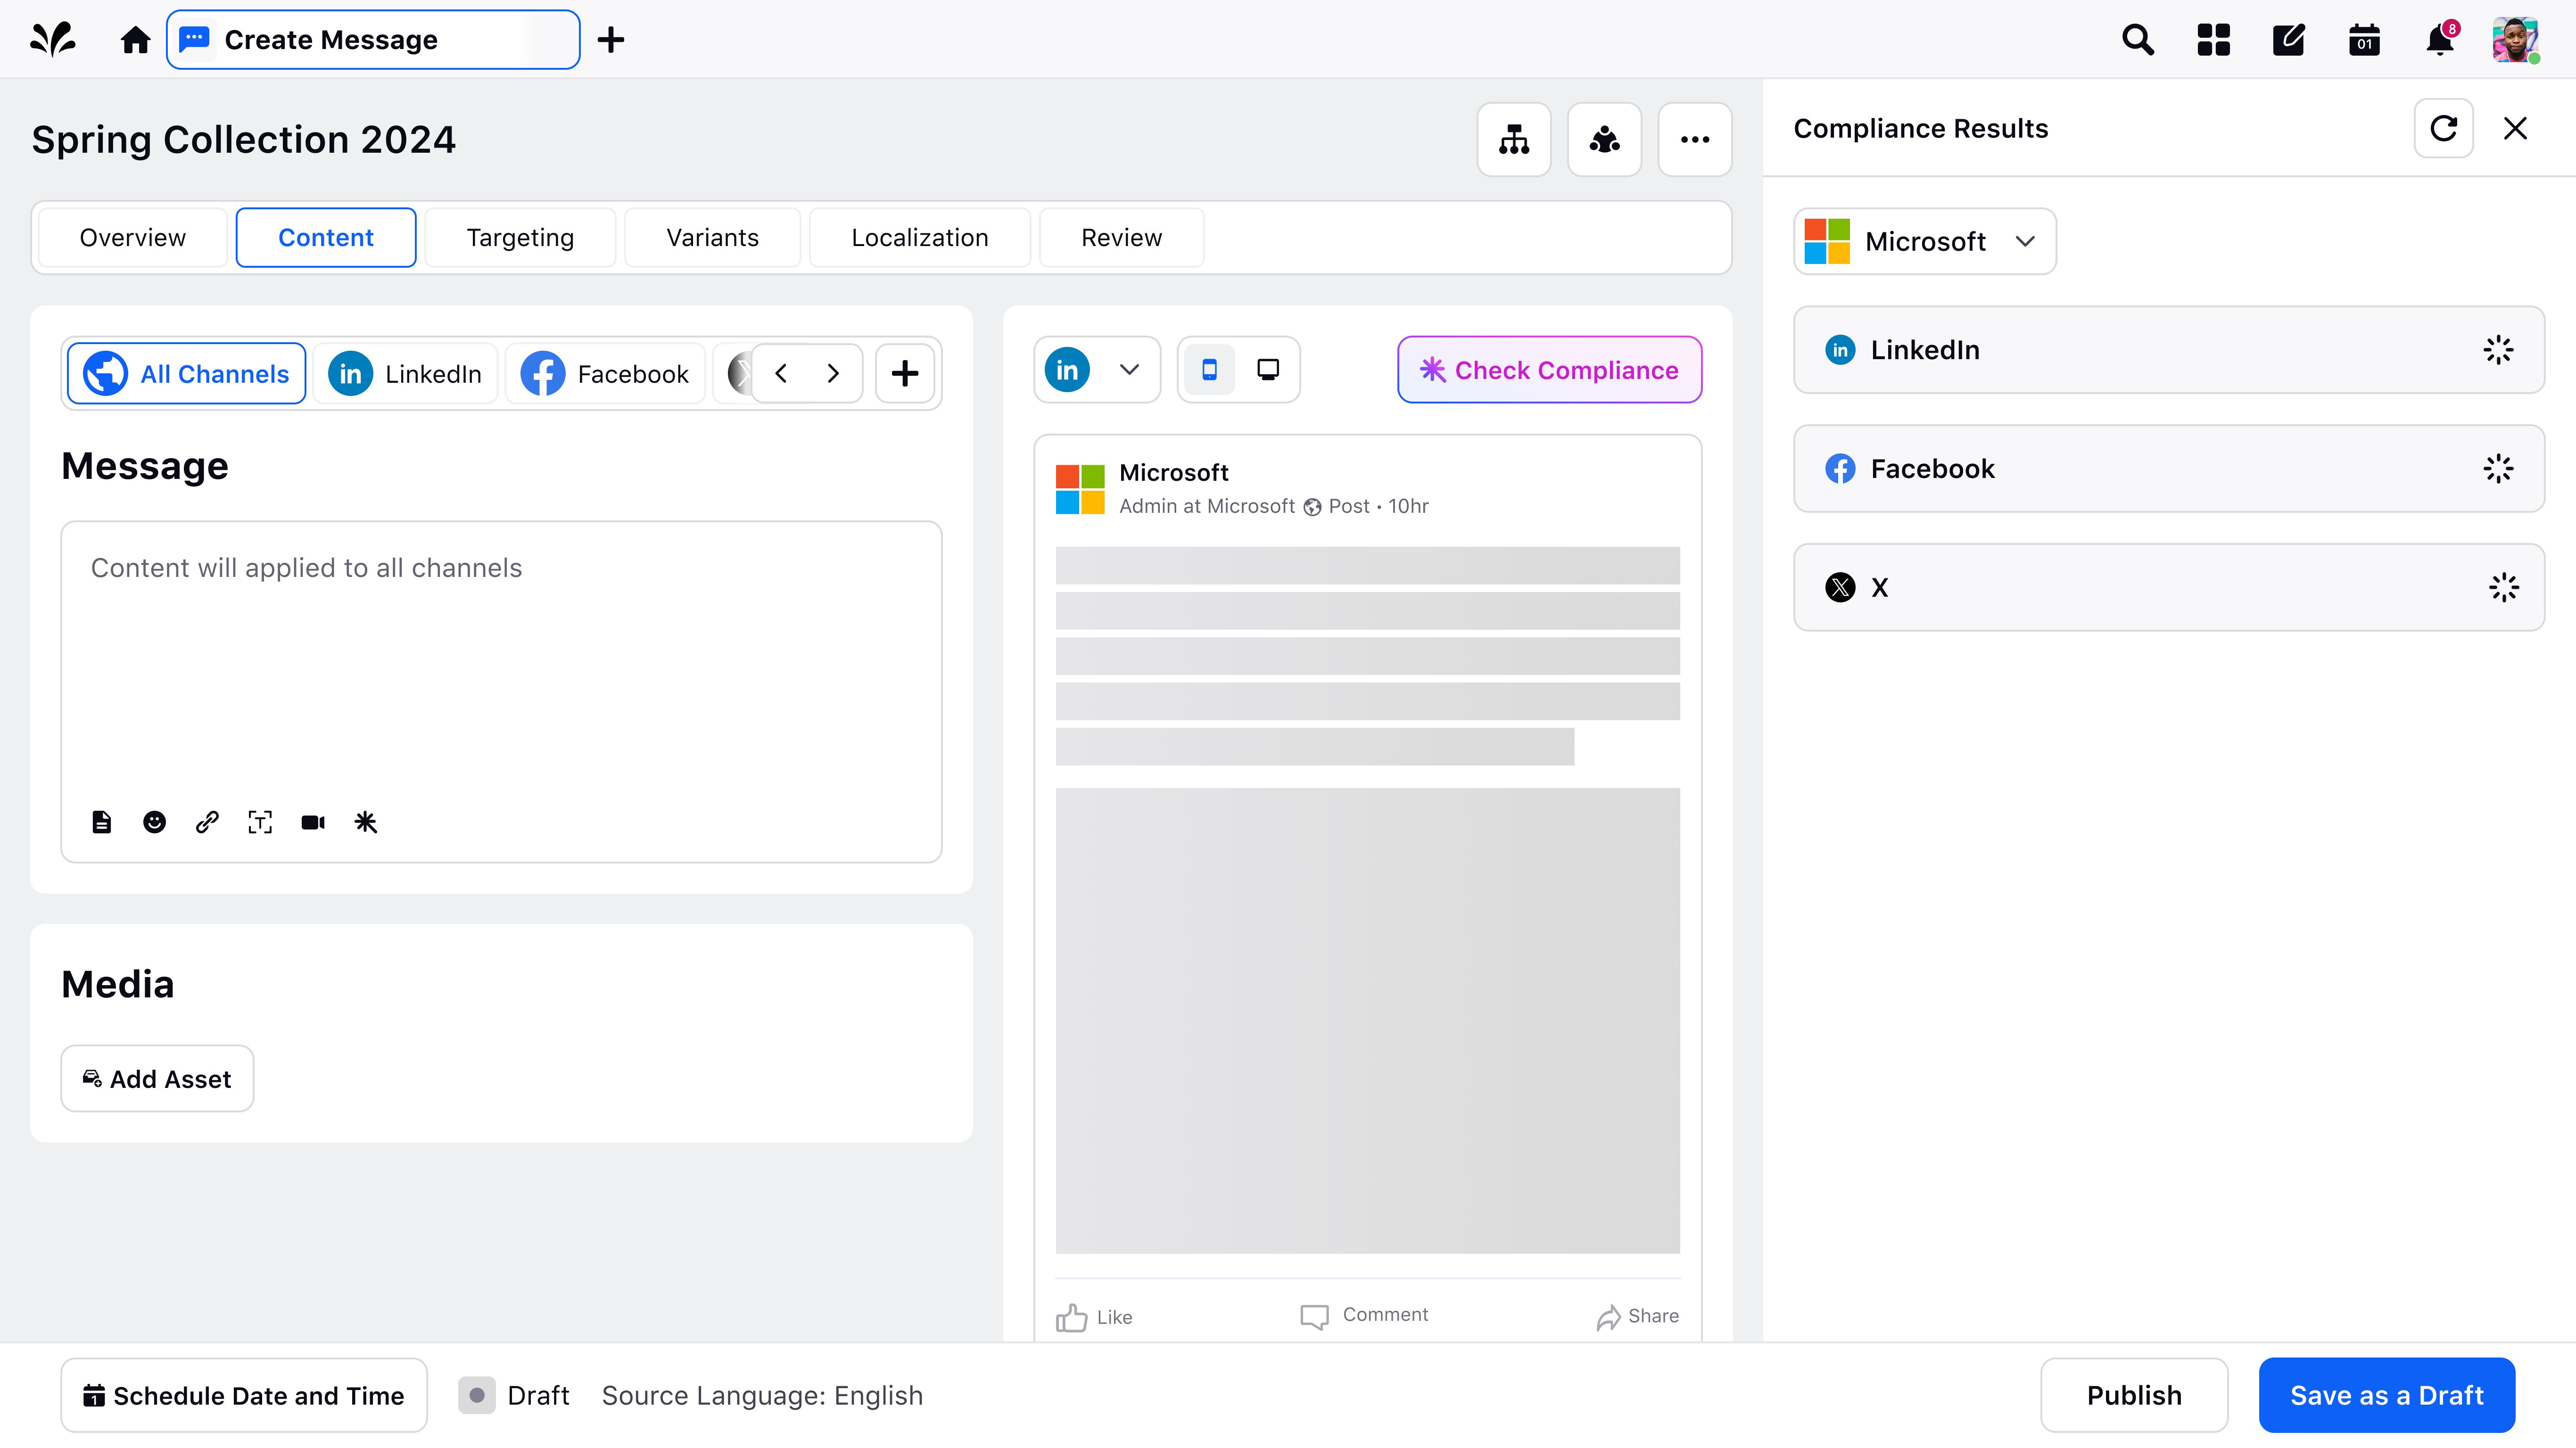Viewport: 2576px width, 1448px height.
Task: Toggle the Draft status indicator
Action: (477, 1395)
